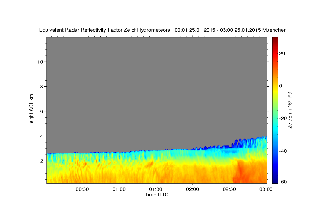Viewport: 330px width, 220px height.
Task: Click the 'Ze dBmm^6/m^3' colorbar unit label
Action: tap(290, 110)
